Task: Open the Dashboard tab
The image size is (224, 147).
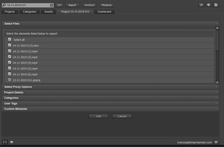Action: tap(104, 12)
